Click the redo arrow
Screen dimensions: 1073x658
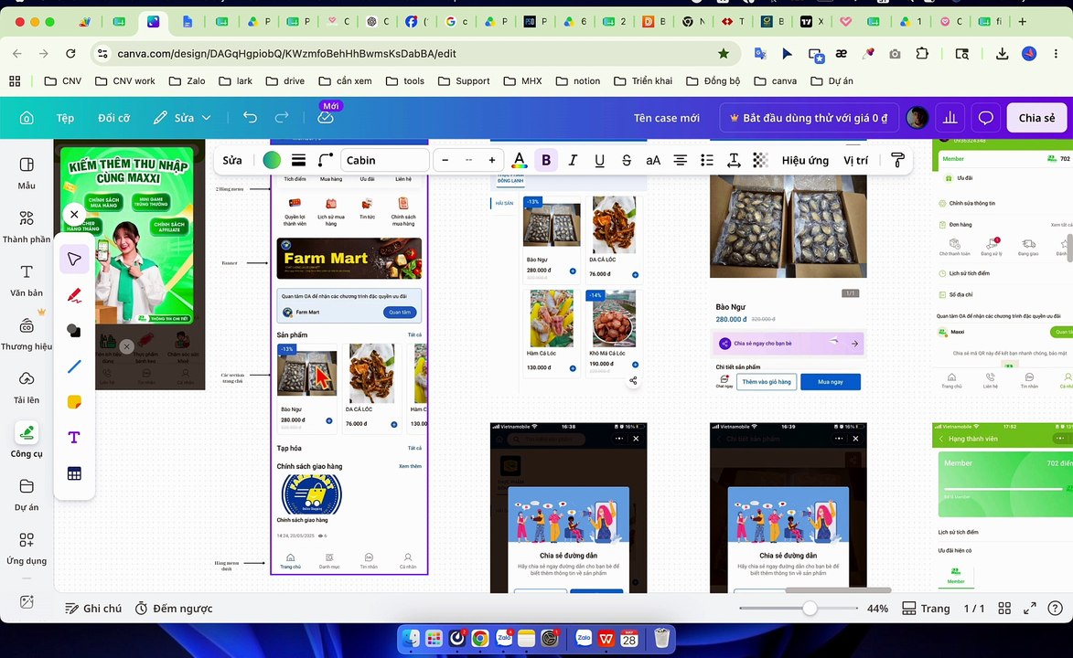281,118
